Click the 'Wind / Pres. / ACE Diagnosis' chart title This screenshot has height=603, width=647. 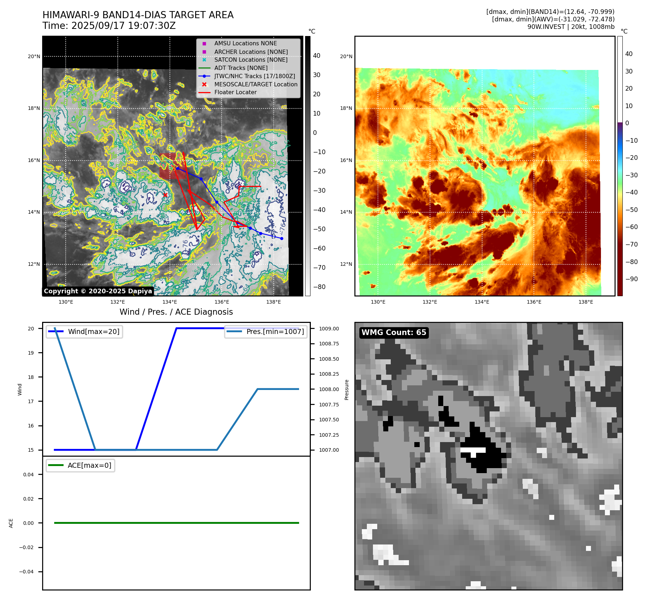176,312
